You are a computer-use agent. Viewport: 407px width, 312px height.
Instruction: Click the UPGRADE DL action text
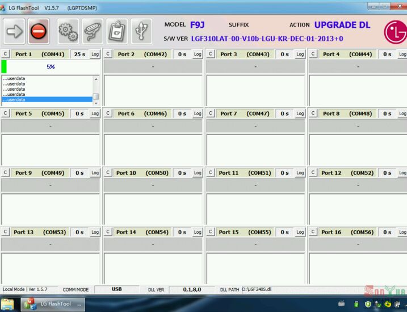(342, 25)
